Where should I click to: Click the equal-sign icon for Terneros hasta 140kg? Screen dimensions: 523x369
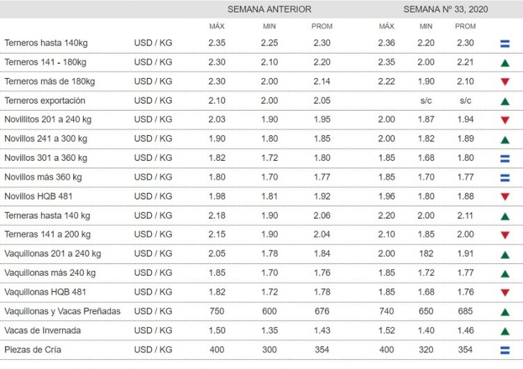pos(503,44)
